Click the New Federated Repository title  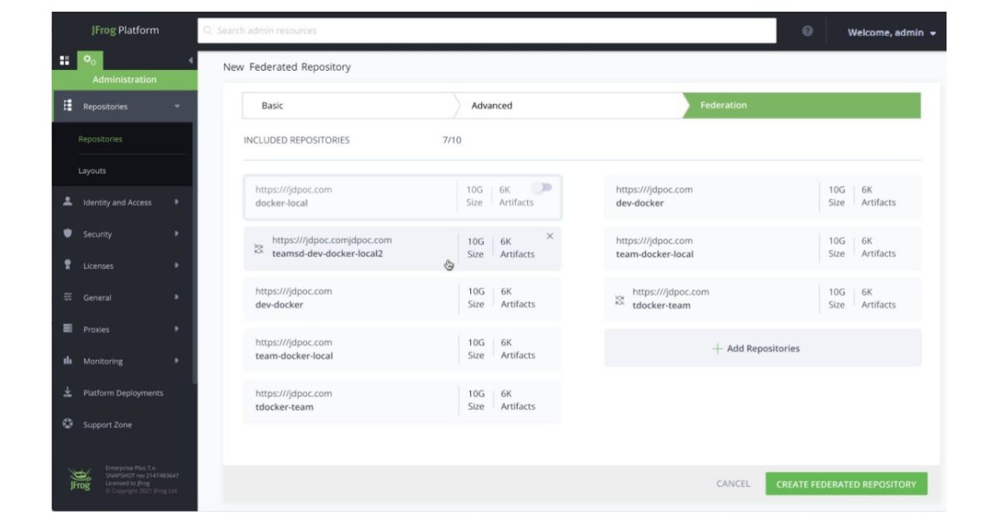286,67
